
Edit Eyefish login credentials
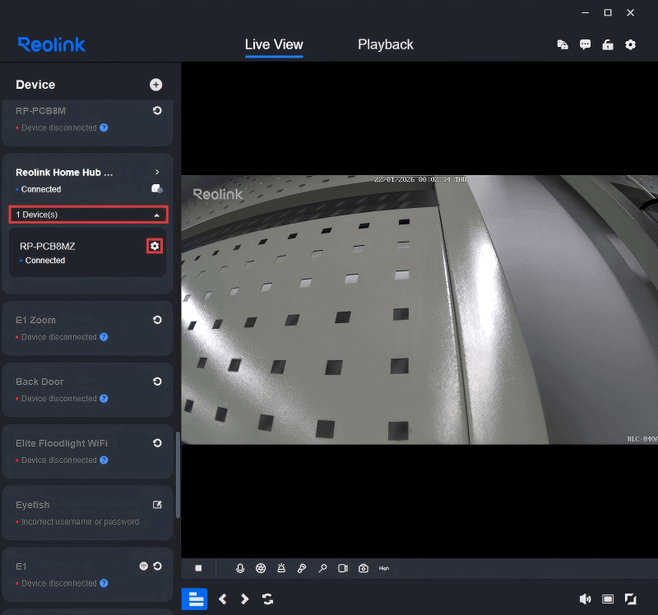(157, 505)
